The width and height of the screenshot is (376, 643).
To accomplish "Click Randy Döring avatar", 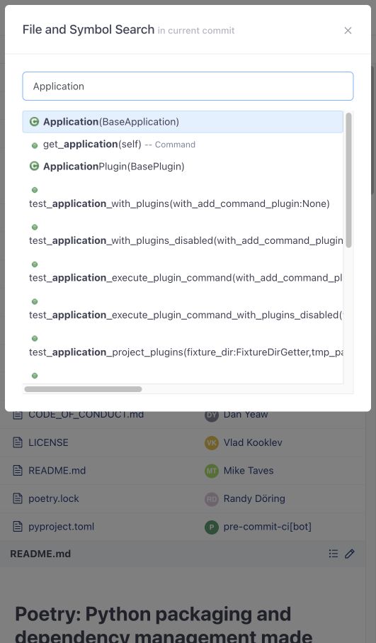I will pos(212,498).
